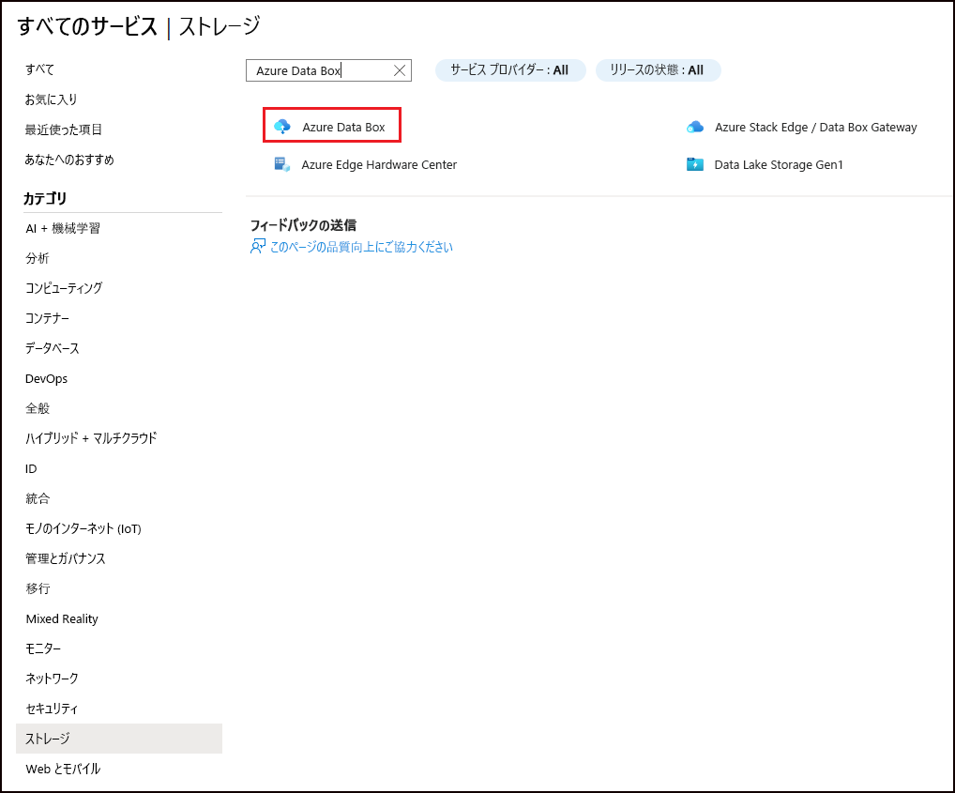
Task: Select the DevOps category
Action: click(x=46, y=378)
